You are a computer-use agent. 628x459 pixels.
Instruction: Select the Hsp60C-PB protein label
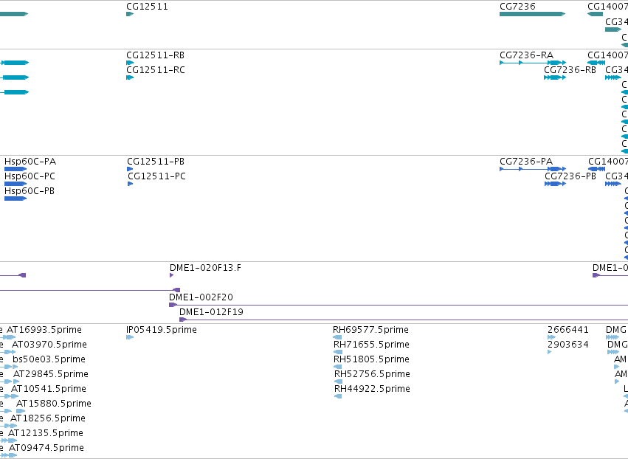click(30, 191)
